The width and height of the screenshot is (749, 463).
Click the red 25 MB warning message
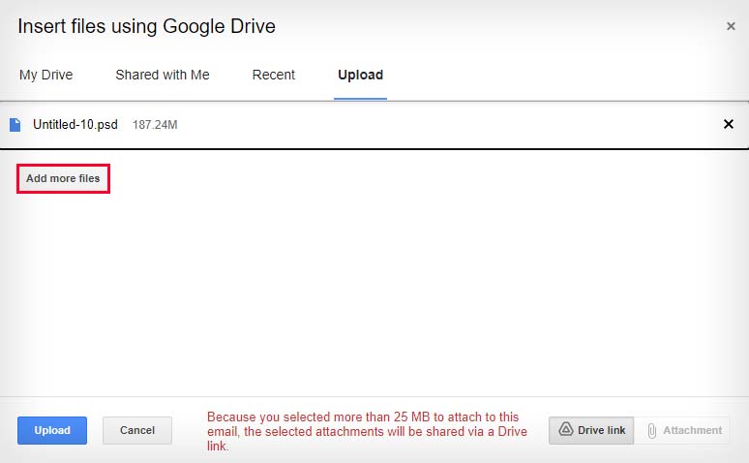pos(367,431)
